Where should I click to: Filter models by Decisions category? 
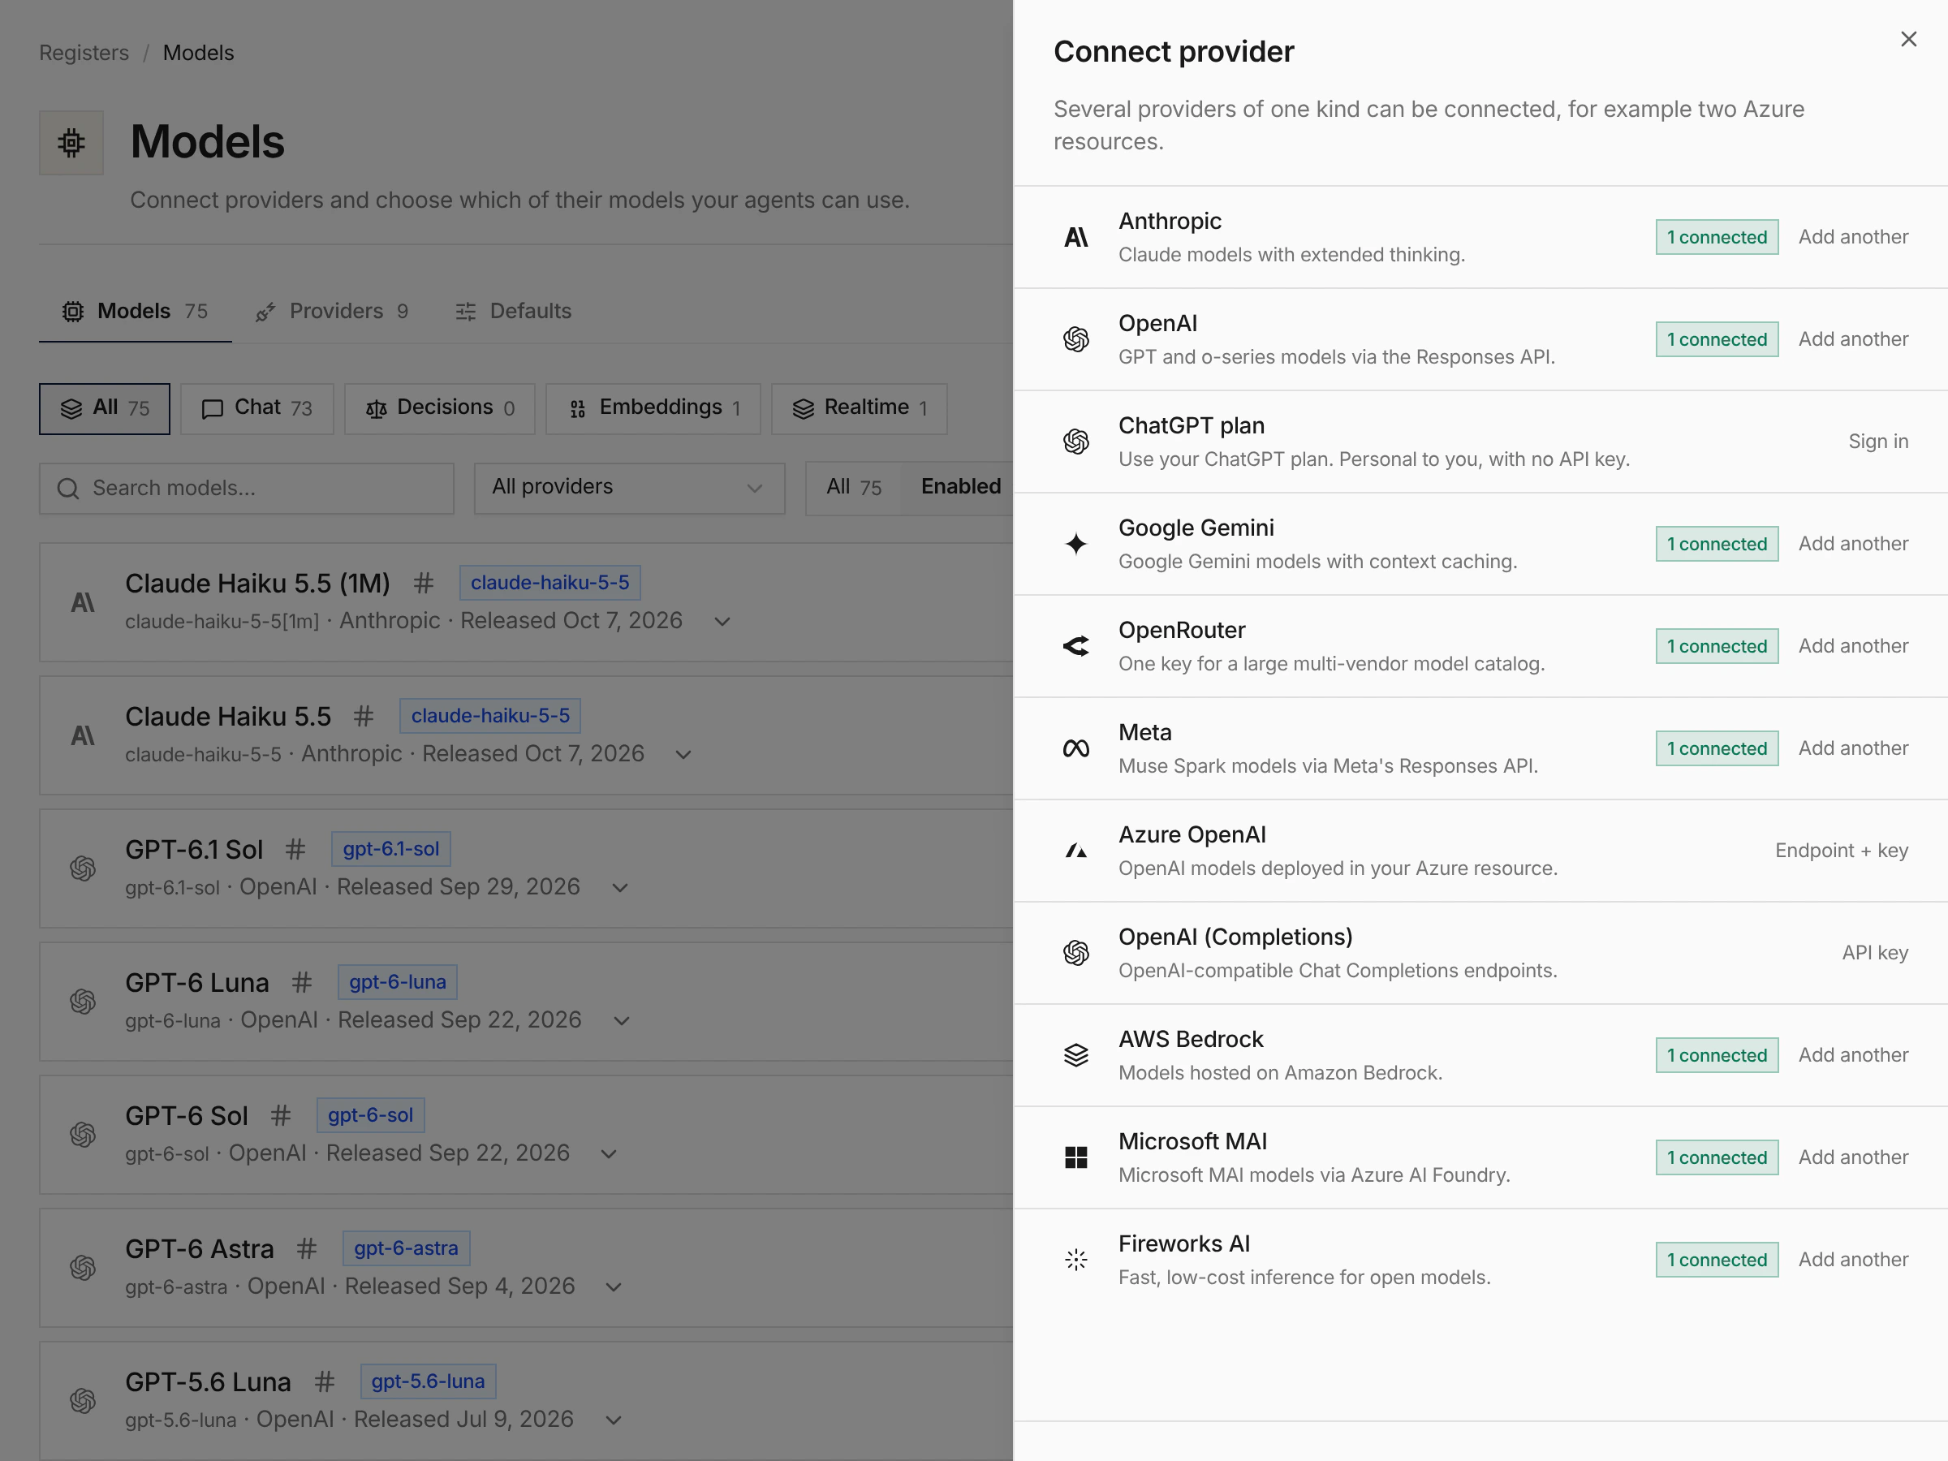pyautogui.click(x=439, y=408)
